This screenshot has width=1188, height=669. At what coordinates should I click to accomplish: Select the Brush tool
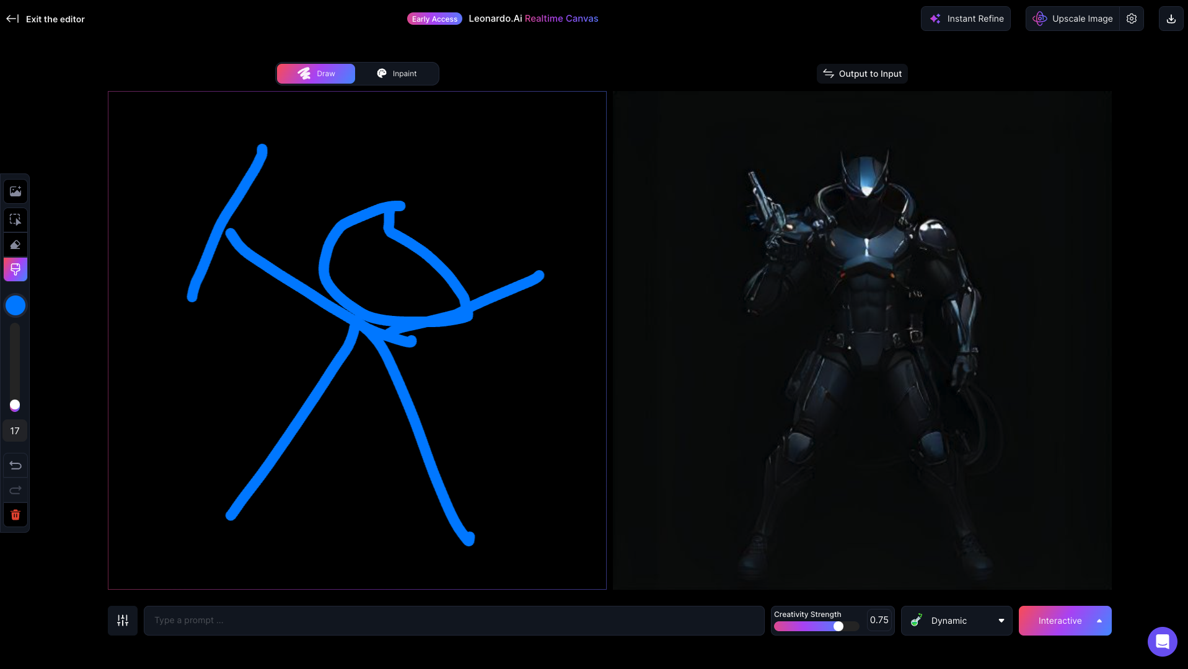(x=15, y=269)
